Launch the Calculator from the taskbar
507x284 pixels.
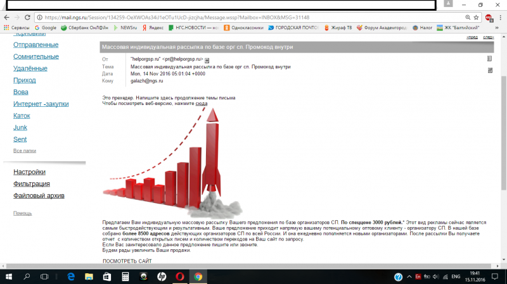coord(125,276)
